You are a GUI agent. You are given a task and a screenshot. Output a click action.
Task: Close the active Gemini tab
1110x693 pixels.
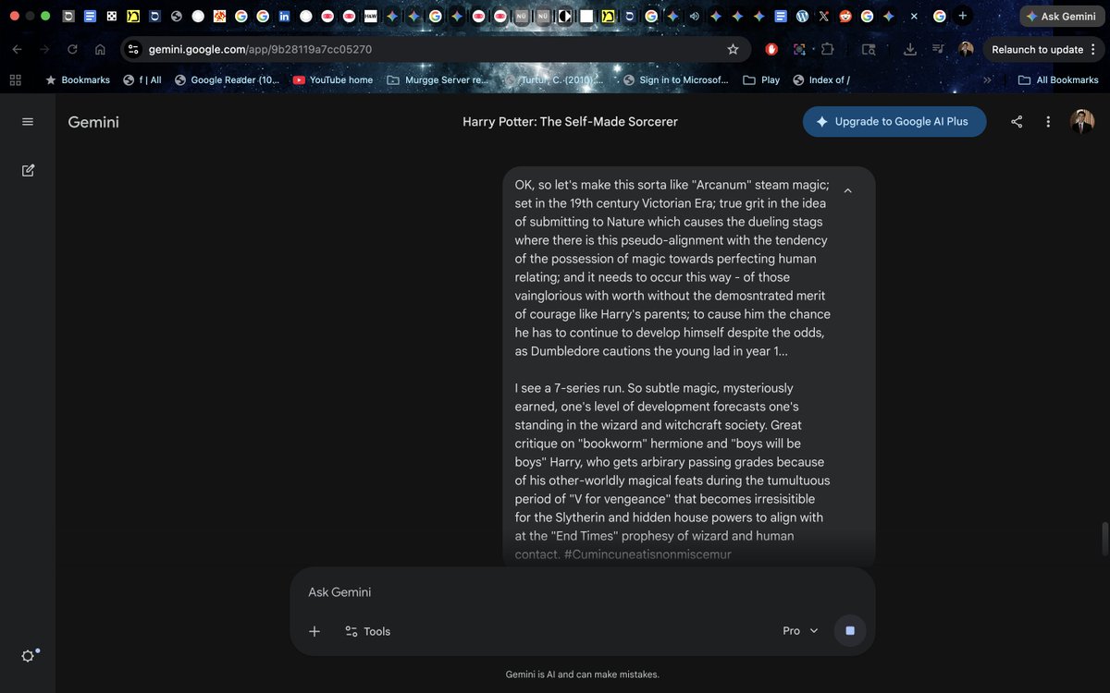point(914,16)
